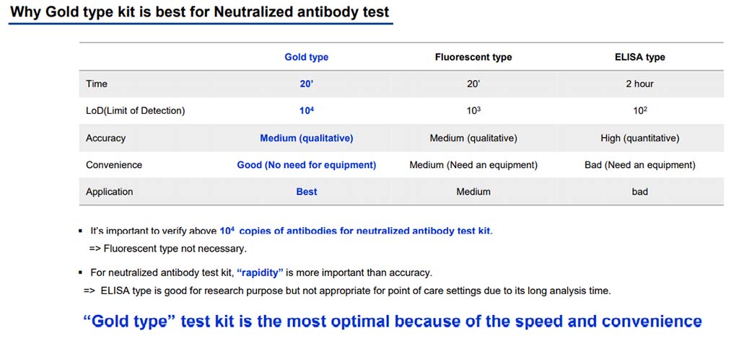Select "Good (No need for equipment)" cell

pos(307,164)
